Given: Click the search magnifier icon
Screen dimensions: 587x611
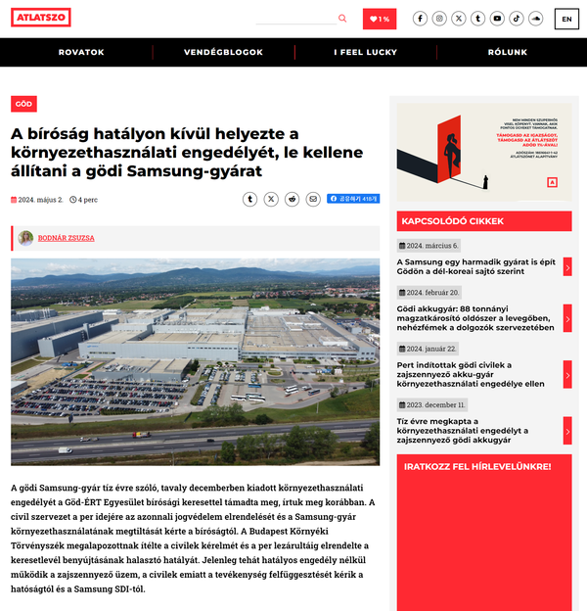Looking at the screenshot, I should pos(342,19).
